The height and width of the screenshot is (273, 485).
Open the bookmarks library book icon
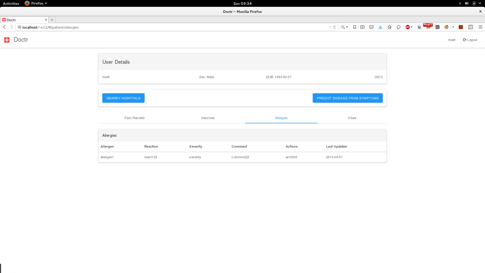(362, 27)
